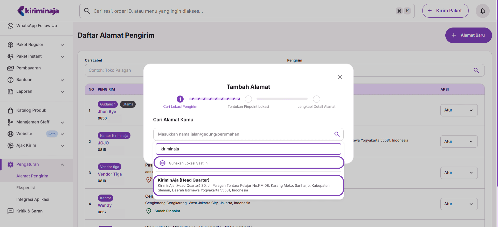Screen dimensions: 498x227
Task: Select KiriminAja (Head Quarter) address suggestion
Action: [248, 185]
